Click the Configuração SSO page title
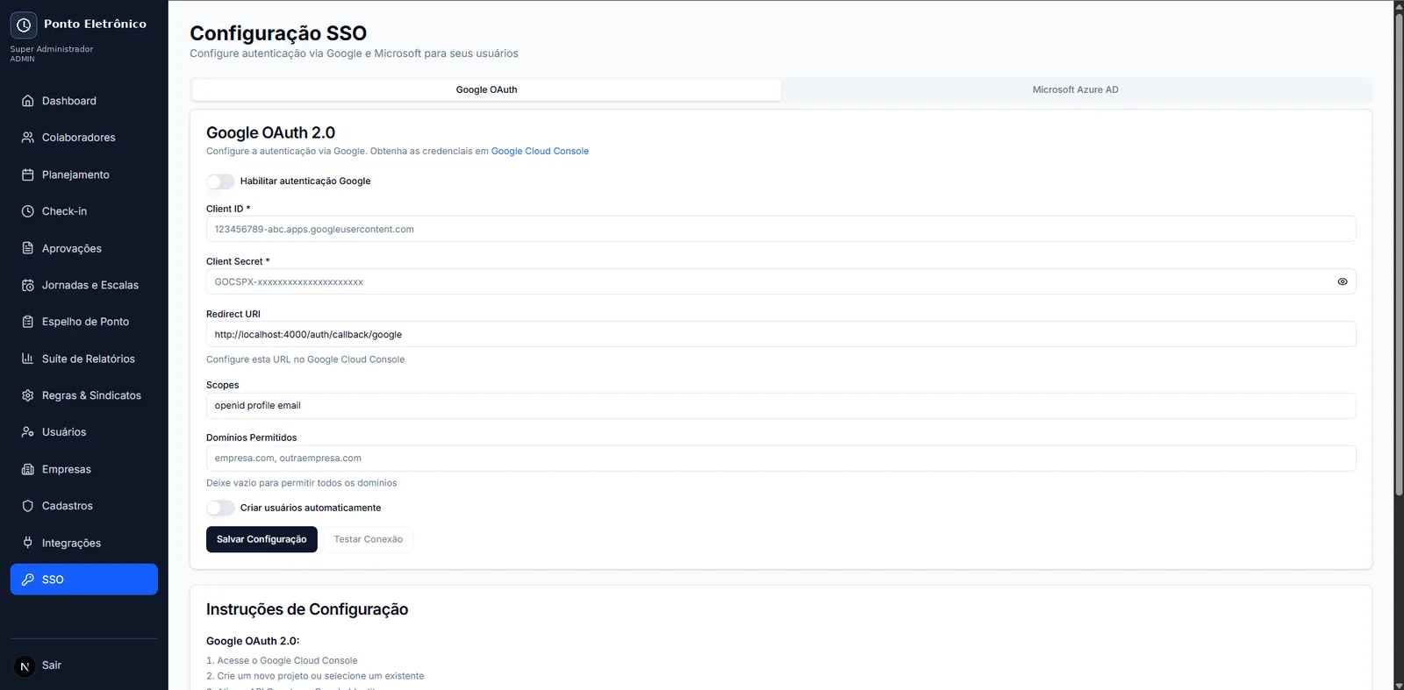1404x690 pixels. click(278, 33)
